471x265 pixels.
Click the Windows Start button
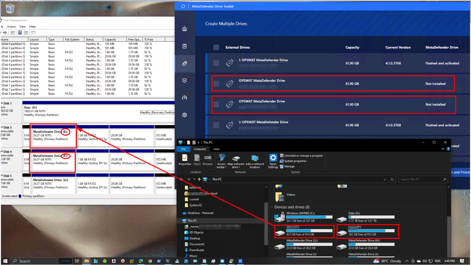point(5,261)
